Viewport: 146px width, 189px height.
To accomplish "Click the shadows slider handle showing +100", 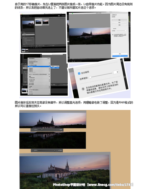I will coord(54,150).
